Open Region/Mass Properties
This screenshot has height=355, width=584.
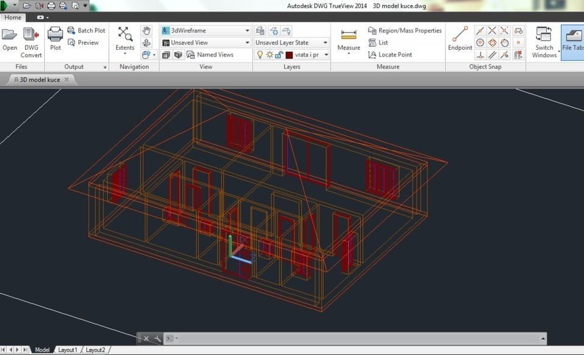pos(405,30)
